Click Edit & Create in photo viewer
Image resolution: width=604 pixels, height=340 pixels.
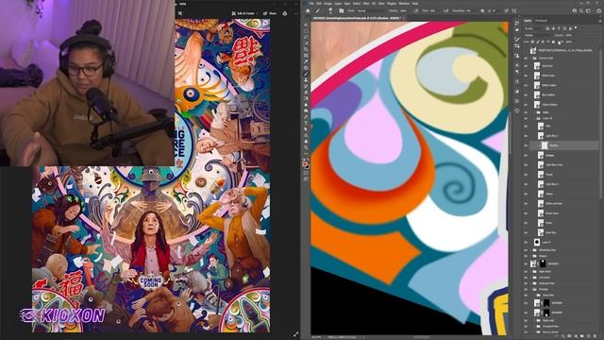point(243,13)
